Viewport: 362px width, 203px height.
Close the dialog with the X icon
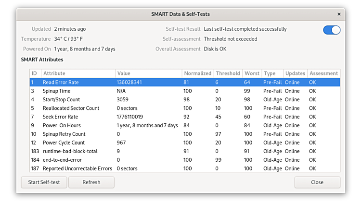coord(339,14)
